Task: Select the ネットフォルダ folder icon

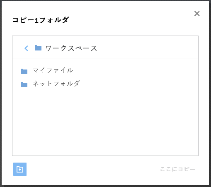Action: click(24, 84)
